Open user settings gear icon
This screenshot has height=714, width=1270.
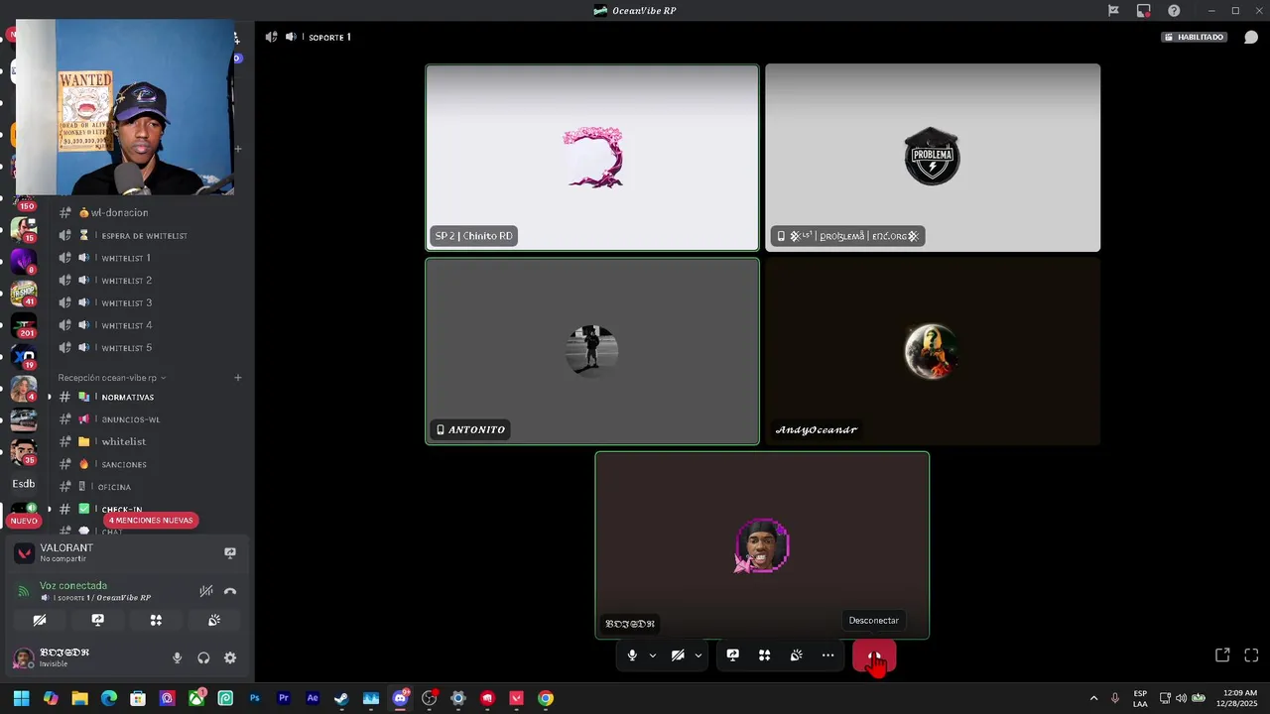230,657
